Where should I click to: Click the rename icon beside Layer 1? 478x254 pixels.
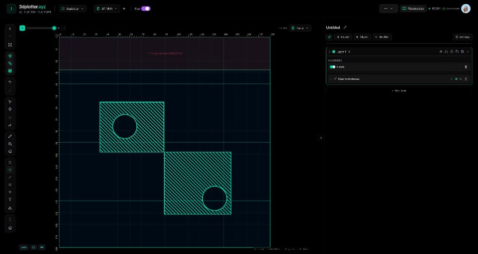(349, 52)
